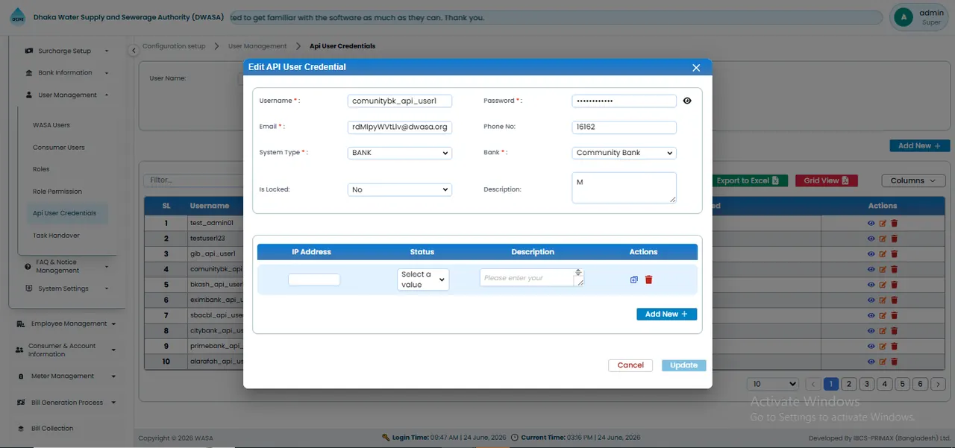Delete the testuser123 row
Screen dimensions: 955x448
coord(895,239)
